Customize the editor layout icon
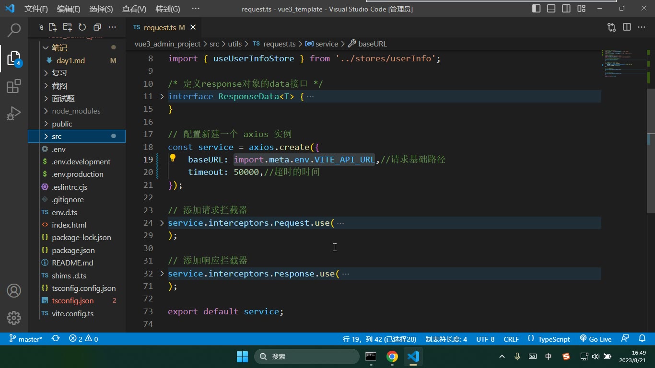 (x=581, y=9)
